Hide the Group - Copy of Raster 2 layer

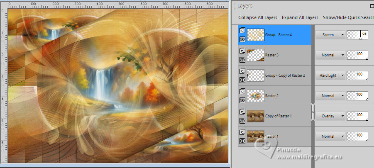point(242,80)
